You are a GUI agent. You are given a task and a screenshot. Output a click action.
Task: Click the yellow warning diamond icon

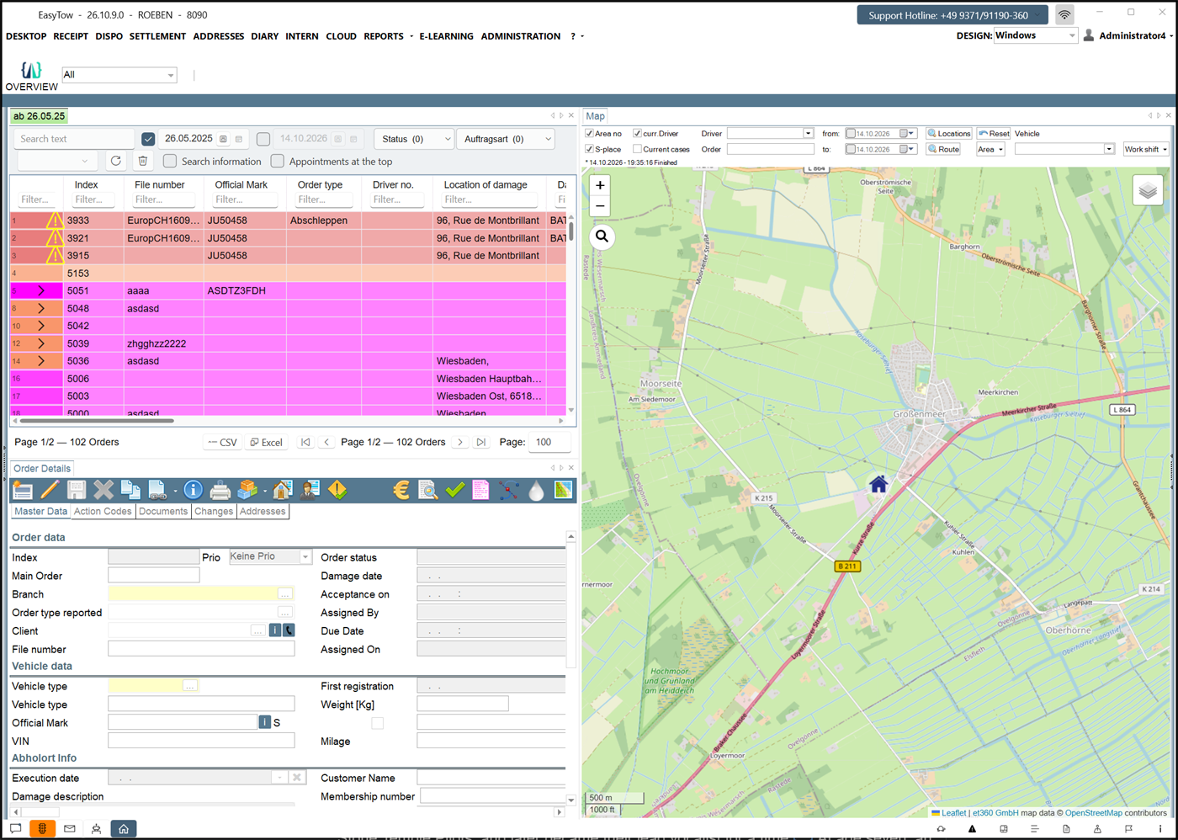point(337,490)
